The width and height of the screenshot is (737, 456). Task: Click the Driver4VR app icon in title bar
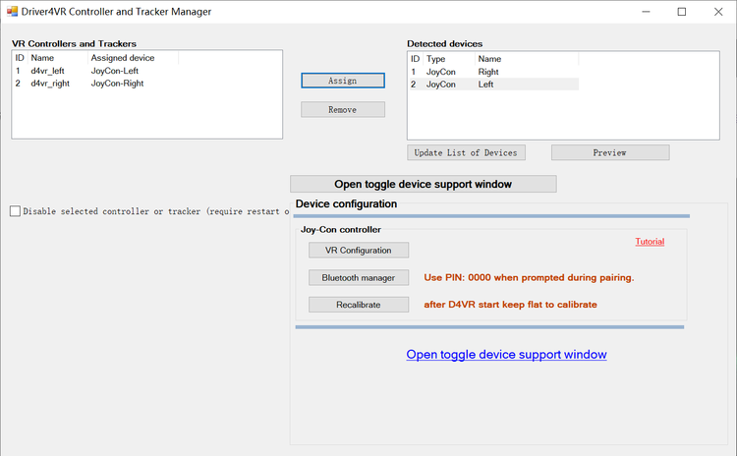click(12, 12)
